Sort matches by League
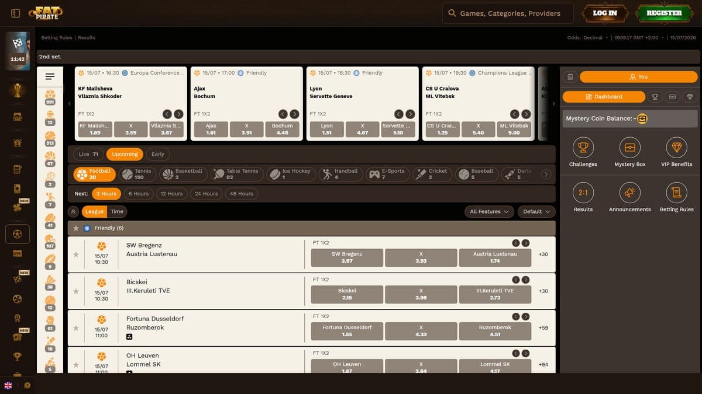702x394 pixels. coord(94,211)
